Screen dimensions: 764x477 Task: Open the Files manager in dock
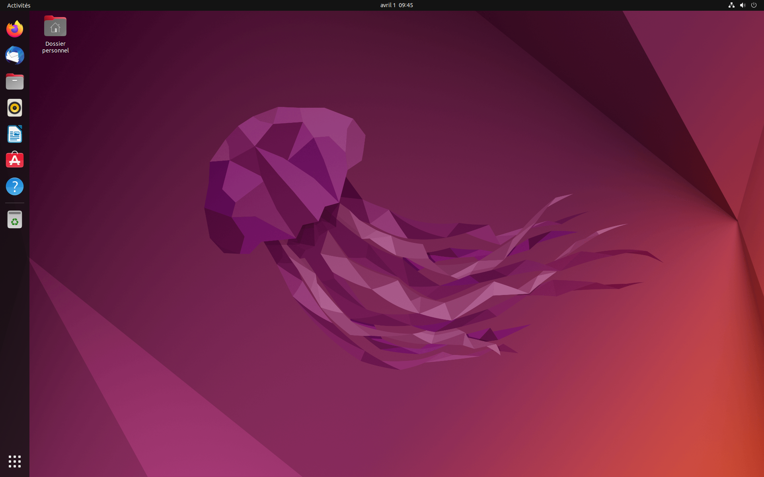15,81
